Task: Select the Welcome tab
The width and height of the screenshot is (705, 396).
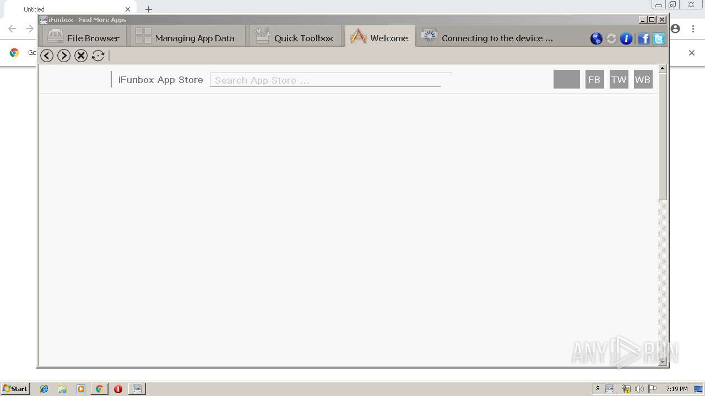Action: point(380,37)
